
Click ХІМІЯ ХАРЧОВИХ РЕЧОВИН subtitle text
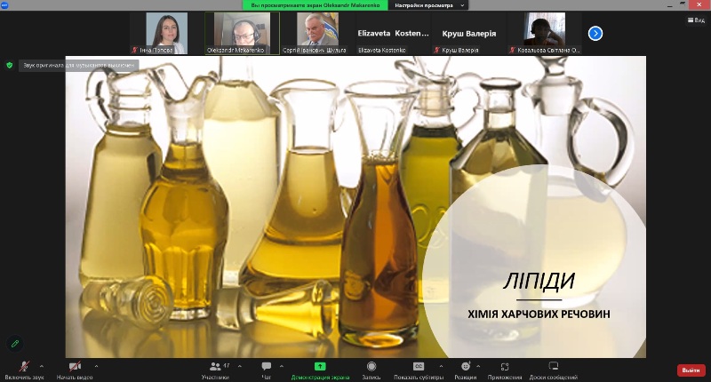[539, 314]
